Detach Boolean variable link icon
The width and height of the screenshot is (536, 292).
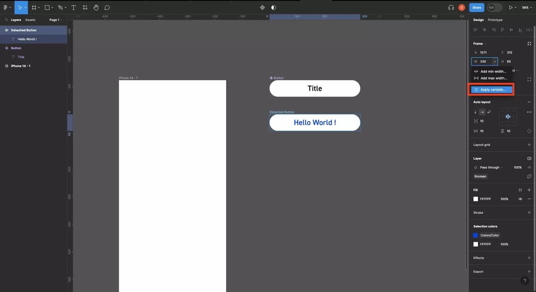click(x=529, y=176)
